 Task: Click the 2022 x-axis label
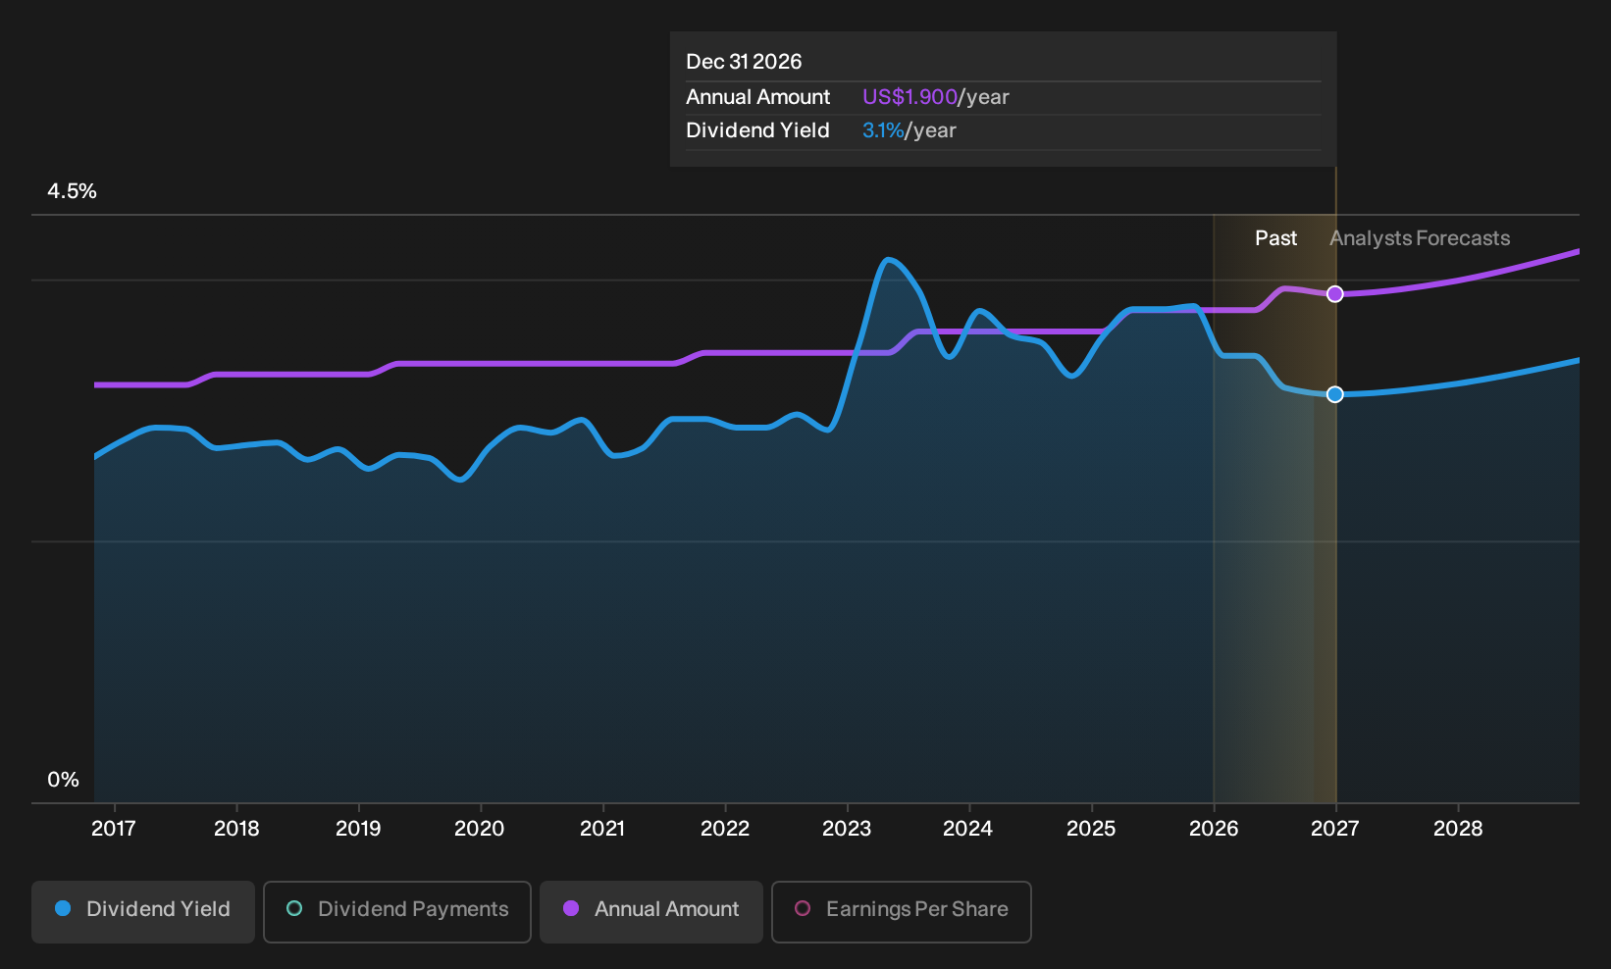pyautogui.click(x=725, y=829)
